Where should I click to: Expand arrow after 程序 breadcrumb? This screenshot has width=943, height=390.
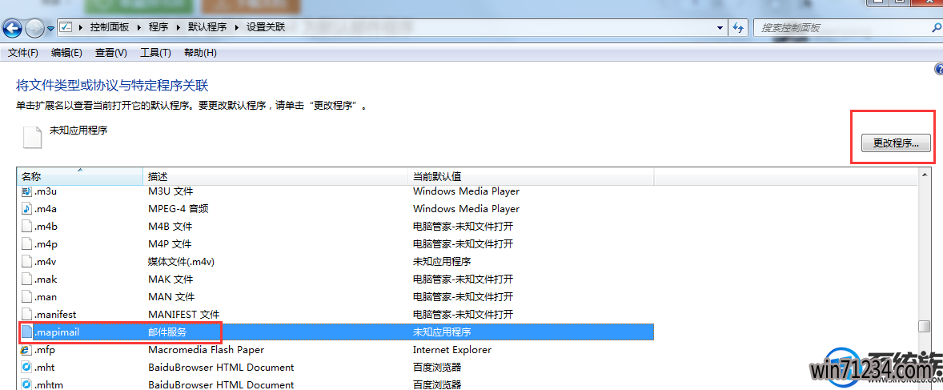click(178, 27)
